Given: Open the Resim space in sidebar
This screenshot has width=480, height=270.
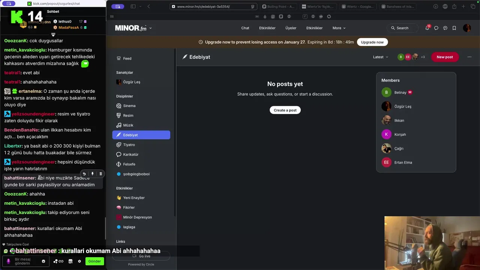Looking at the screenshot, I should [141, 115].
